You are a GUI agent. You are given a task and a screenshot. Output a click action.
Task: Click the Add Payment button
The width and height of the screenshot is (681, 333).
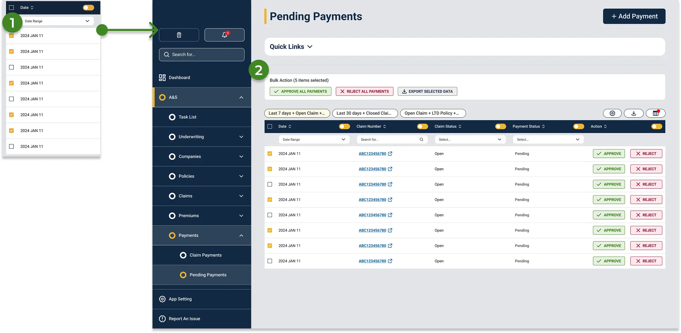click(x=634, y=16)
